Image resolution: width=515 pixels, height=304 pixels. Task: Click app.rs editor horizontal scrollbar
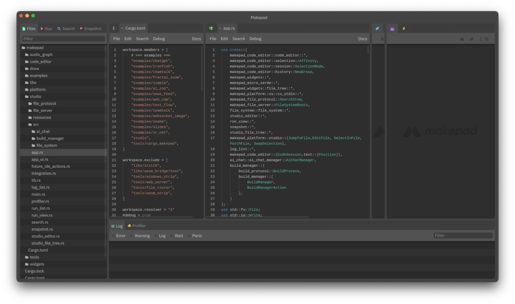click(x=258, y=217)
